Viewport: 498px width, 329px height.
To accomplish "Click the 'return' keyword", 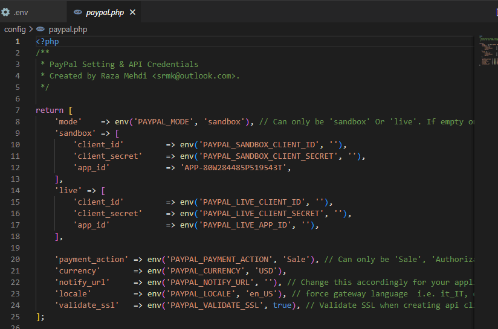I will 50,110.
